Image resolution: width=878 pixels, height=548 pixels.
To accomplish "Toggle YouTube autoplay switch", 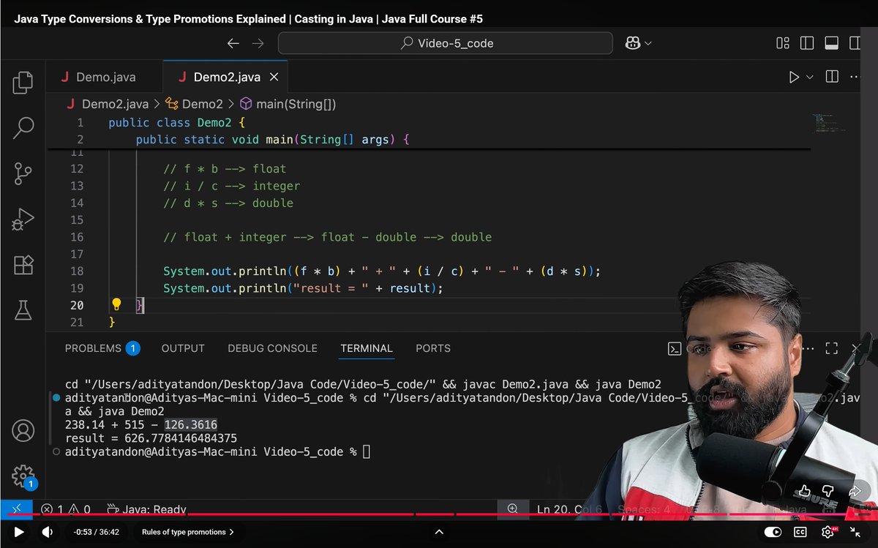I will pos(773,532).
